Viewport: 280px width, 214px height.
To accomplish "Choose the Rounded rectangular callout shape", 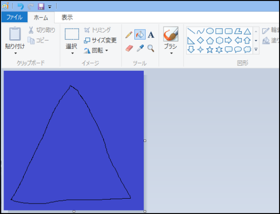I will coord(228,49).
